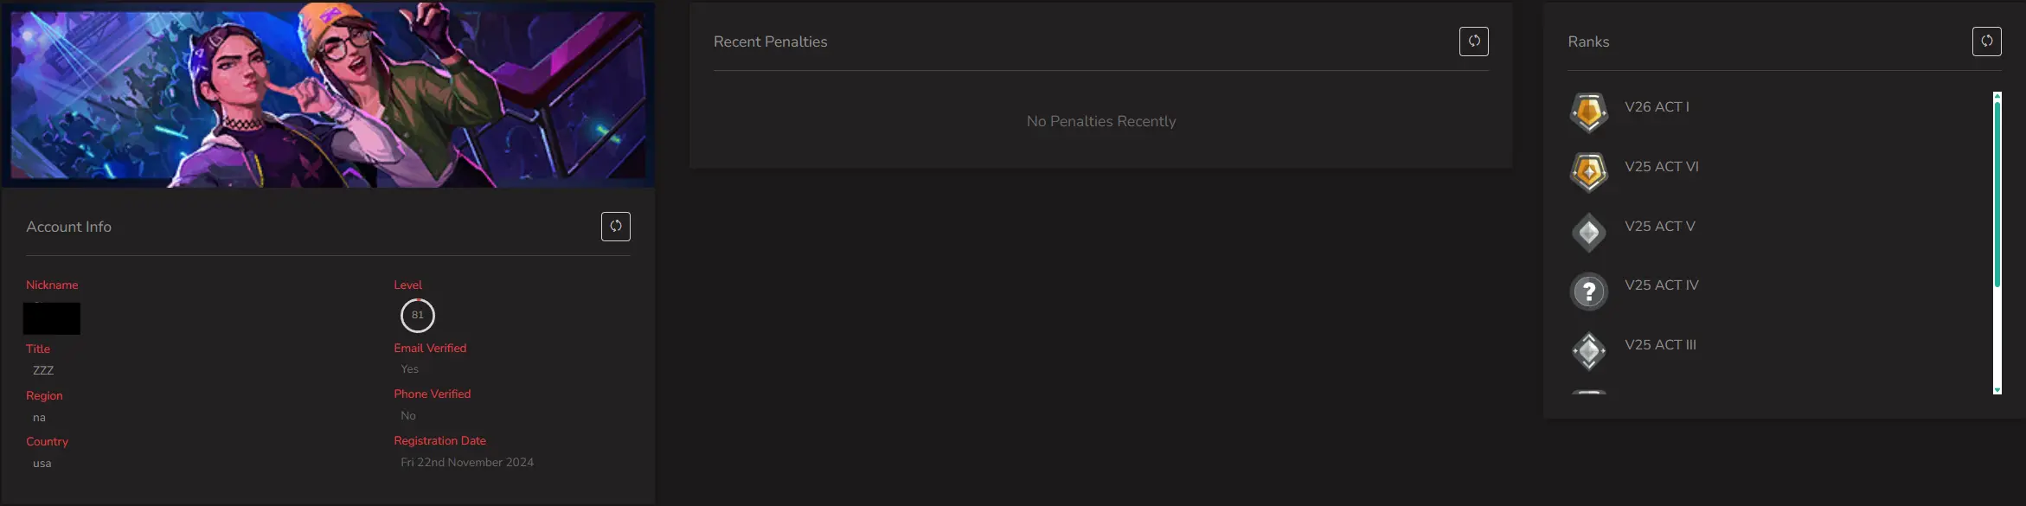Click the Registration Date value
Image resolution: width=2026 pixels, height=506 pixels.
(466, 463)
